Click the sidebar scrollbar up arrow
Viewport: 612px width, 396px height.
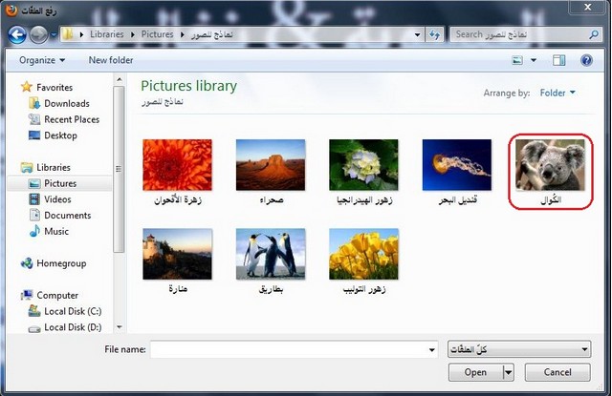coord(120,79)
